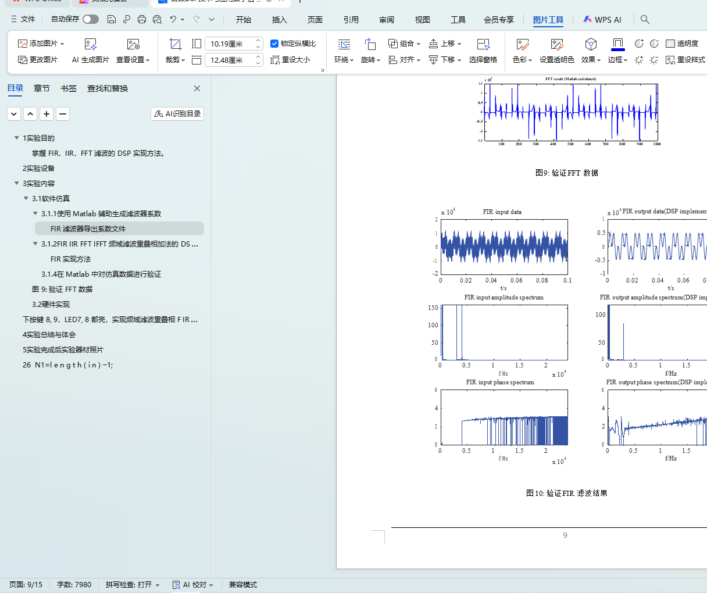Collapse the 3.1软件仿真 outline node
The height and width of the screenshot is (593, 707).
[26, 198]
